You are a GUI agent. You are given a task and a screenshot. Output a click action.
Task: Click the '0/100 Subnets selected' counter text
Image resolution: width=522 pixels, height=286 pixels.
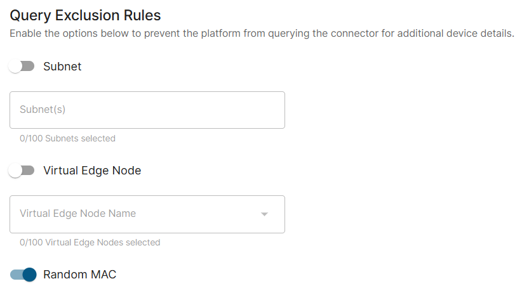(67, 138)
